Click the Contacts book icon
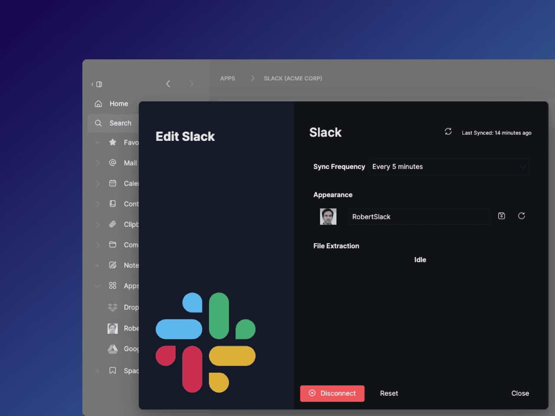Viewport: 555px width, 416px height. click(113, 204)
